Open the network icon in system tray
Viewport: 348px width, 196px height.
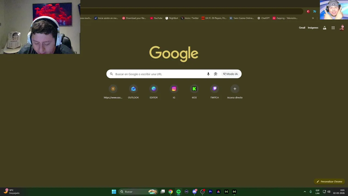click(x=324, y=192)
